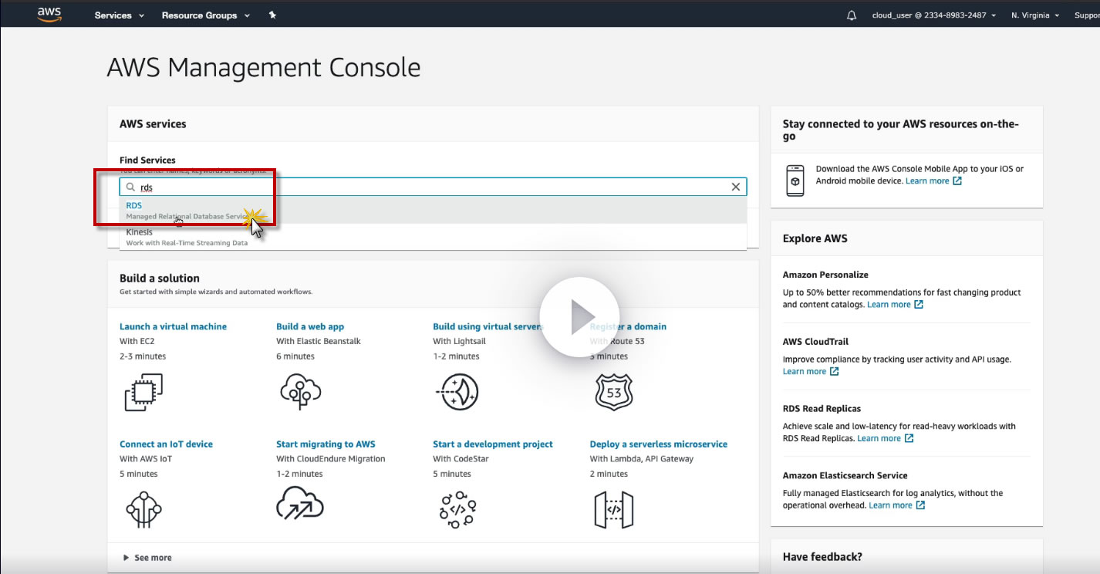Image resolution: width=1100 pixels, height=574 pixels.
Task: Select the Kinesis search result
Action: coord(433,237)
